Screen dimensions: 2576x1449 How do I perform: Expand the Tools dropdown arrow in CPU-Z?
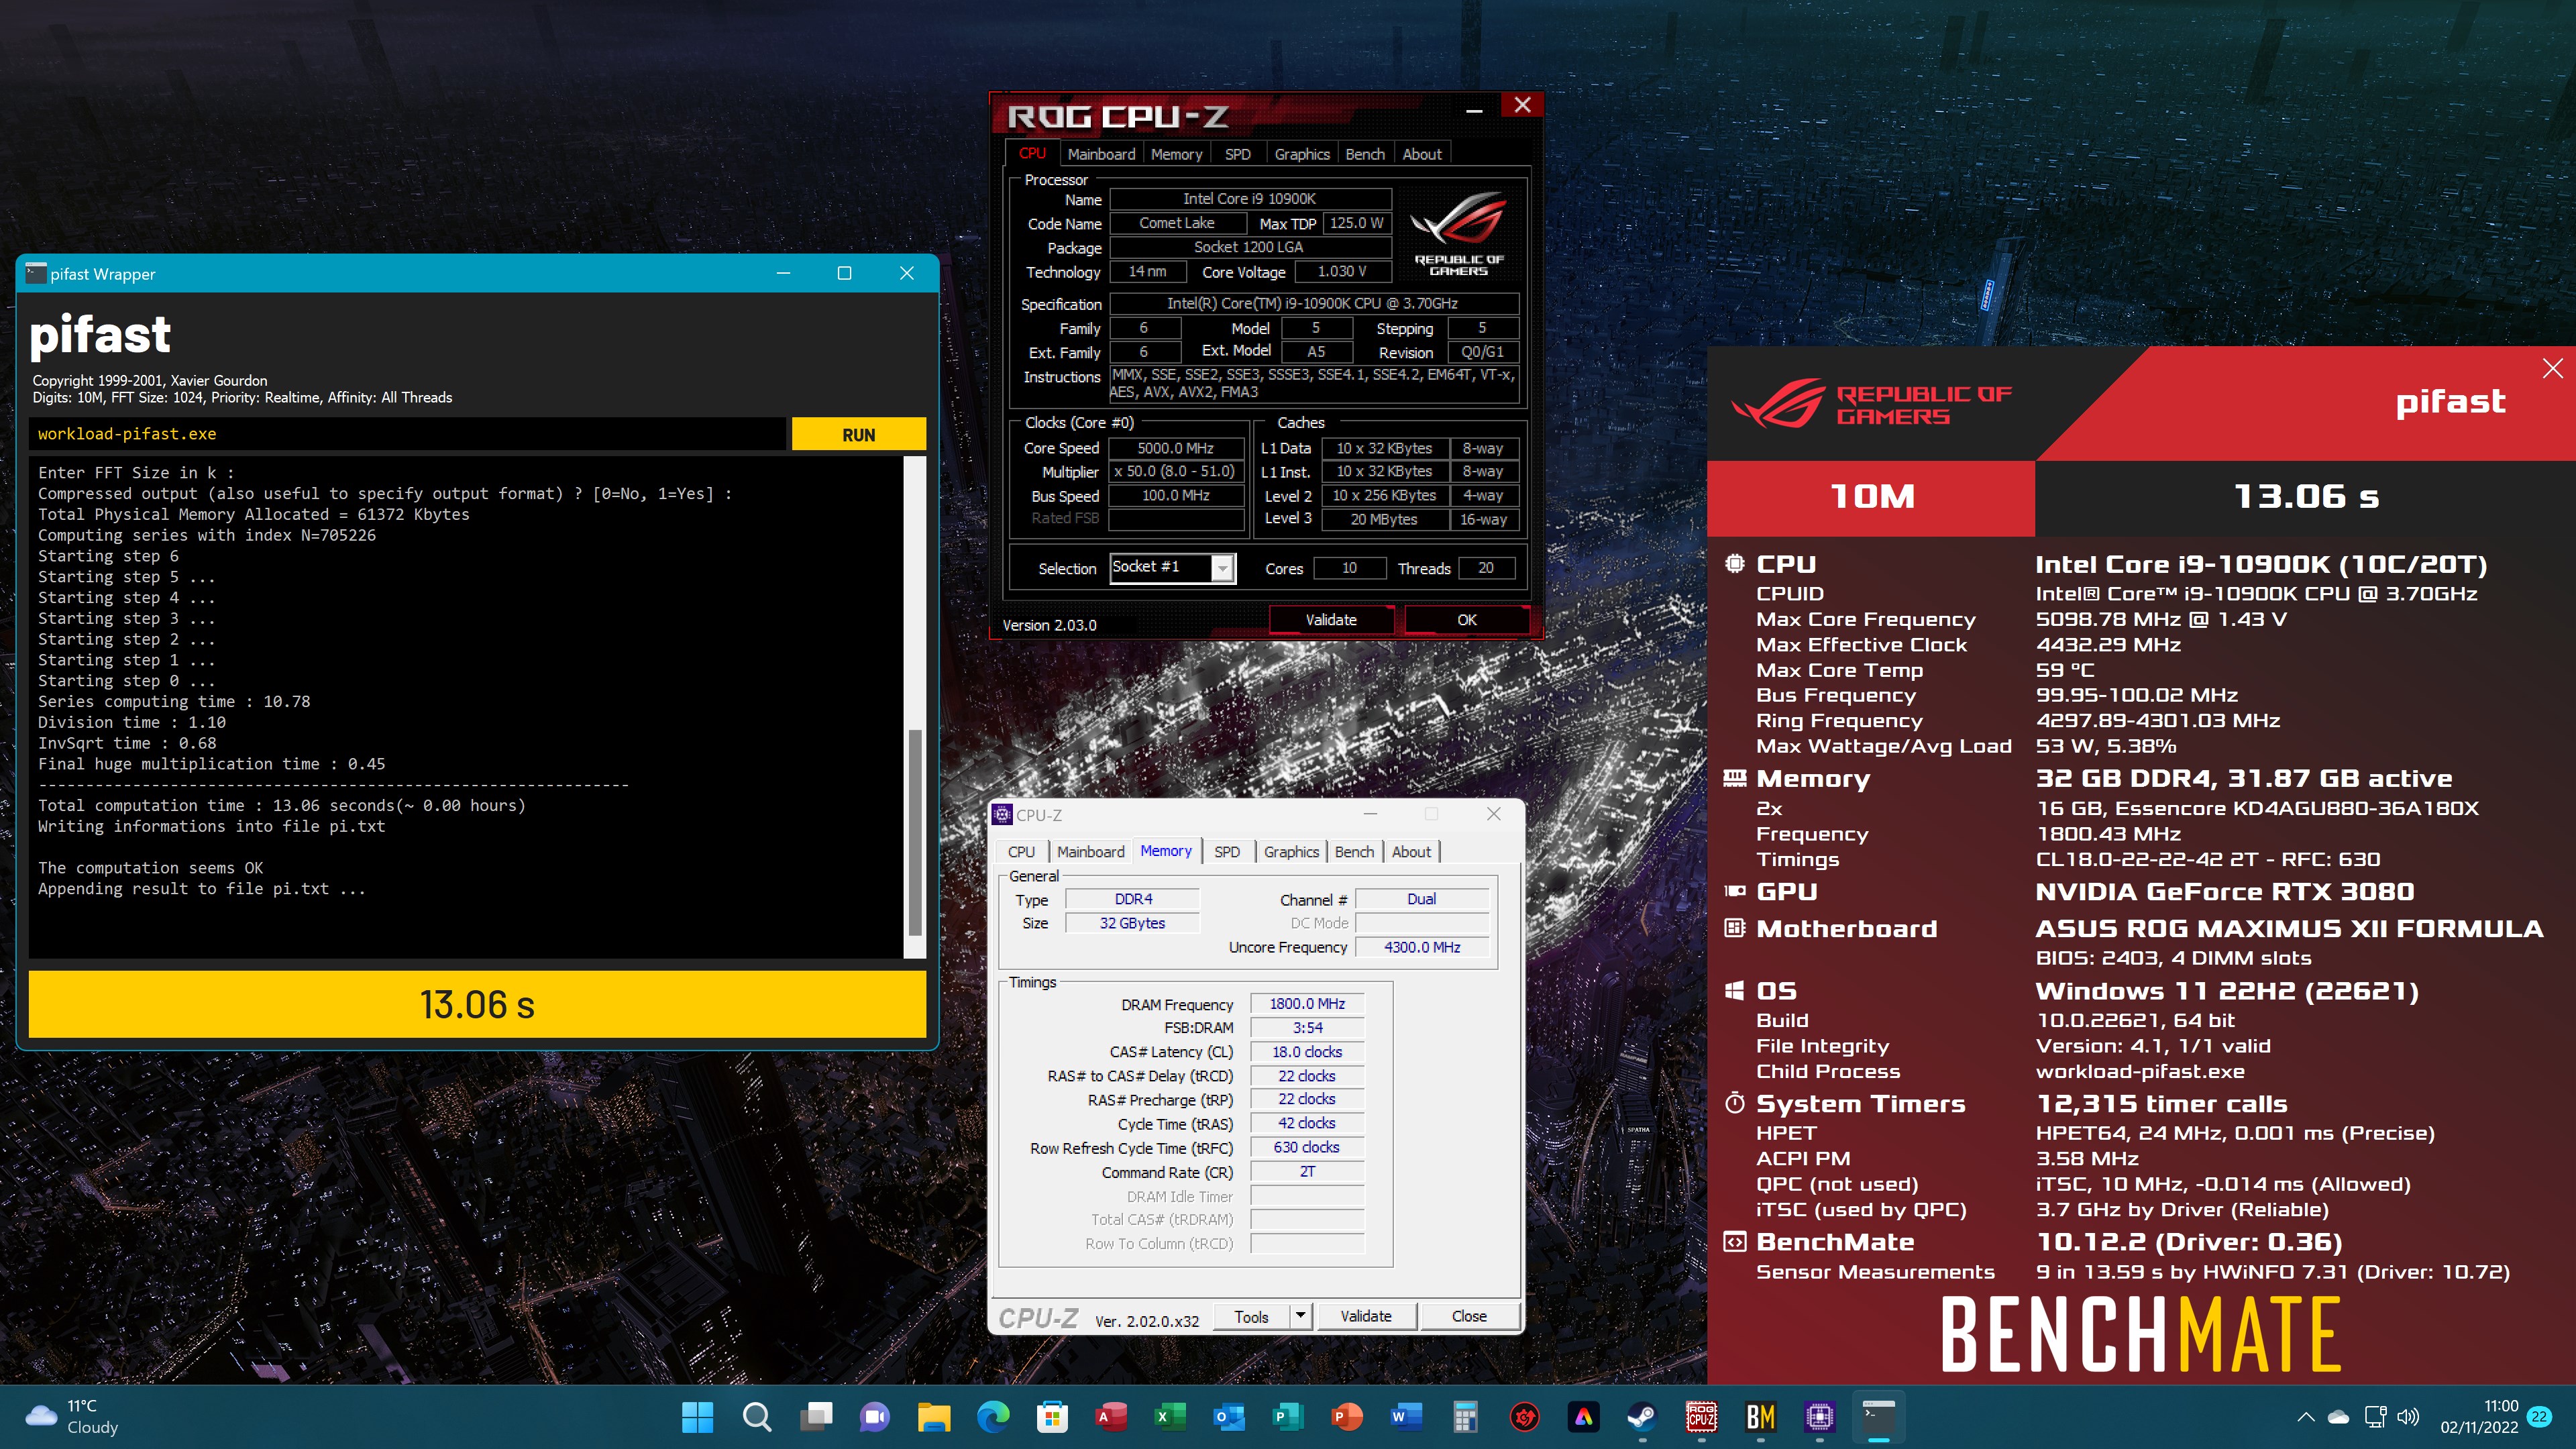pos(1300,1316)
